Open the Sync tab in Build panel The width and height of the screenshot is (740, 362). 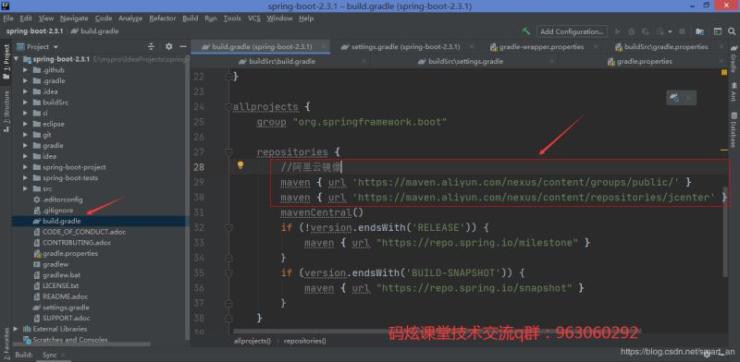coord(50,355)
